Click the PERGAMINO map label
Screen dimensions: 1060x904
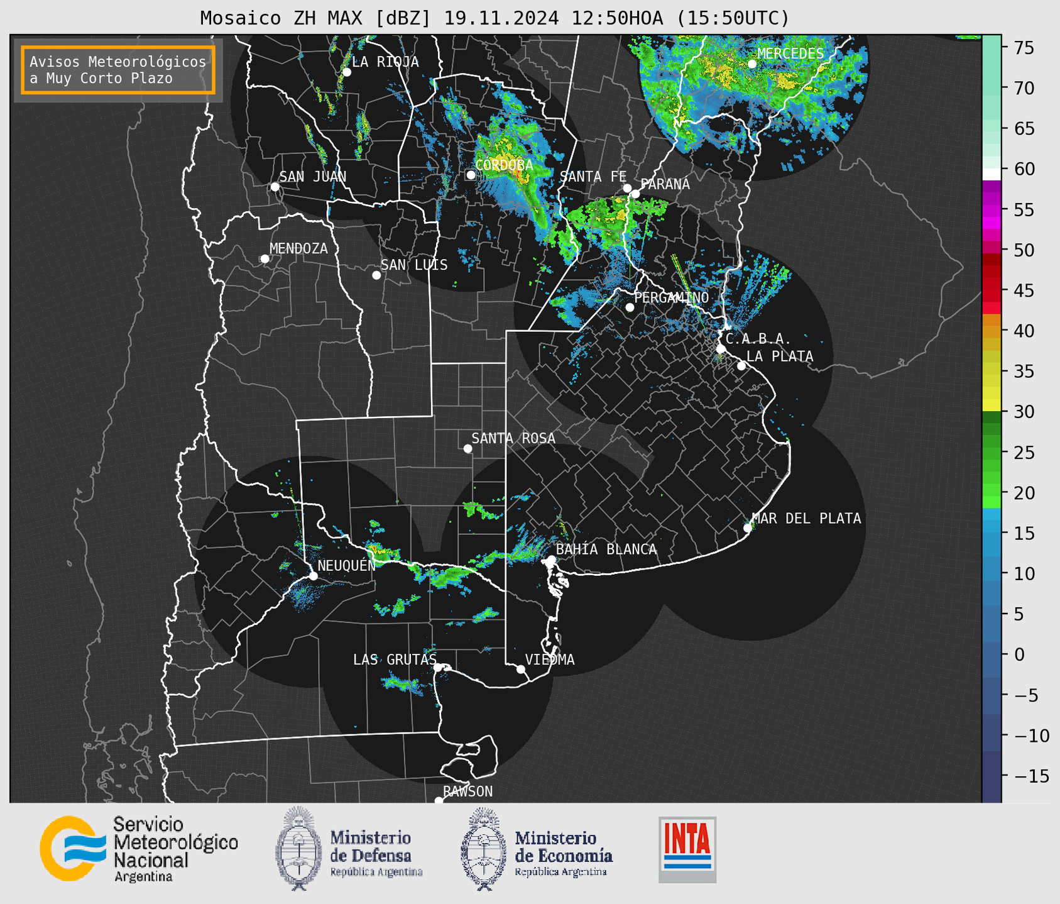[x=672, y=297]
